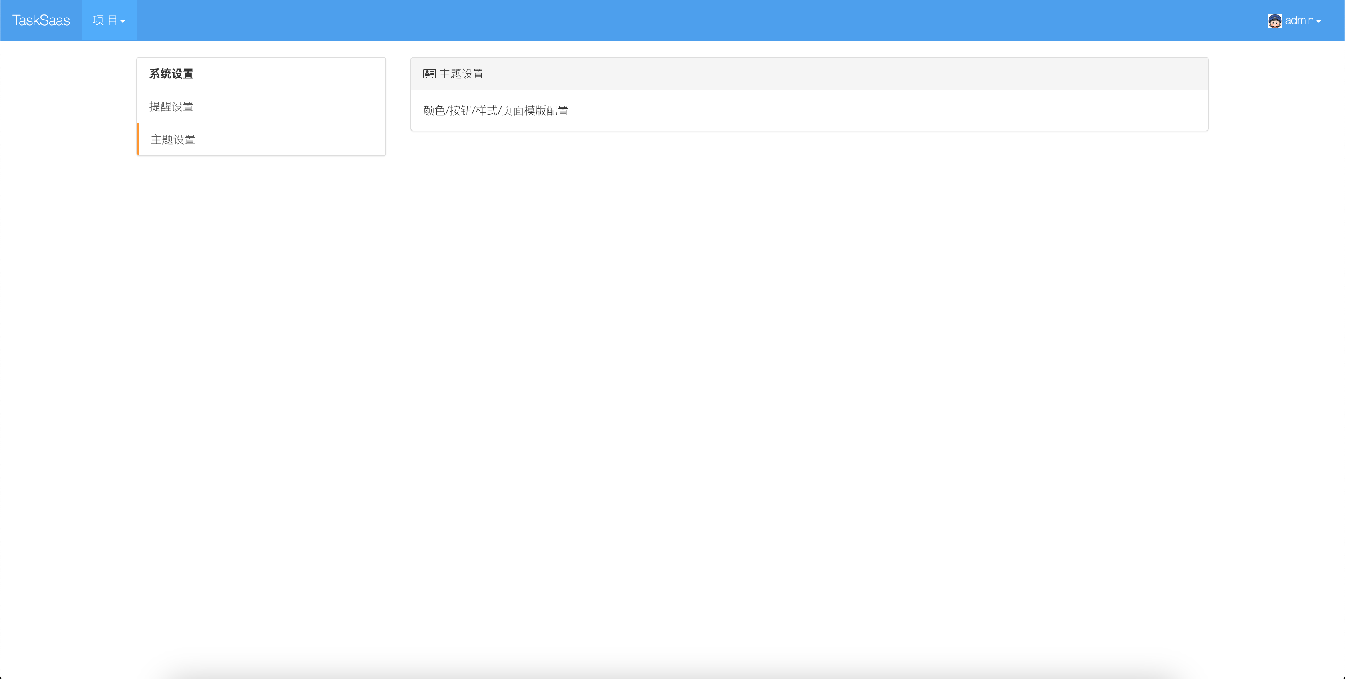Click the ID card icon beside 主题设置
The width and height of the screenshot is (1345, 679).
429,74
